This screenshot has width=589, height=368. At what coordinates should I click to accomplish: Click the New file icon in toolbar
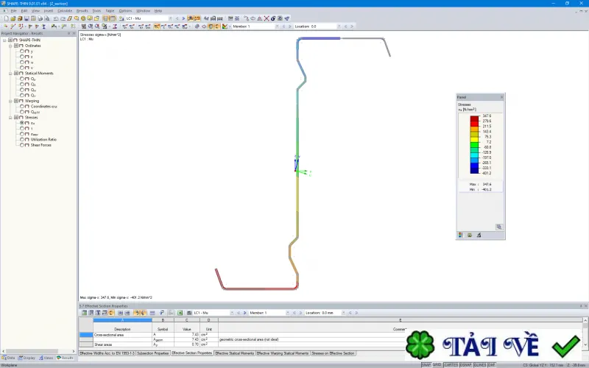coord(7,18)
